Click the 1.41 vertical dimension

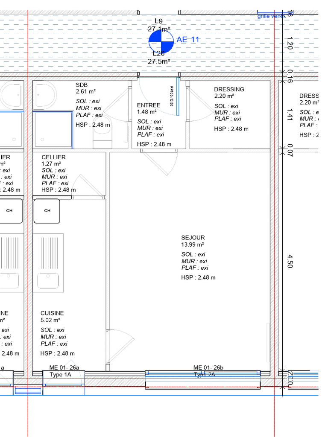pos(290,115)
